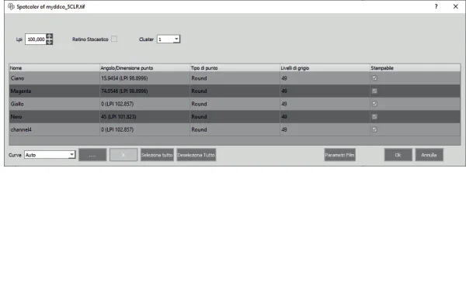Click the Lpi value input field
The width and height of the screenshot is (466, 292).
[36, 40]
